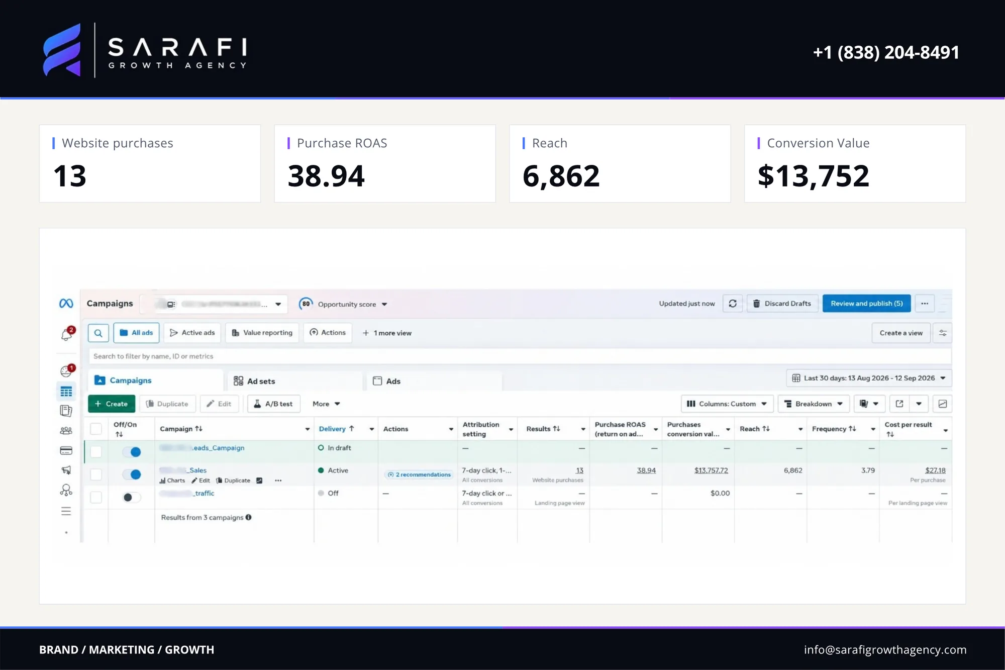Tick the select-all checkbox in table header

point(96,429)
